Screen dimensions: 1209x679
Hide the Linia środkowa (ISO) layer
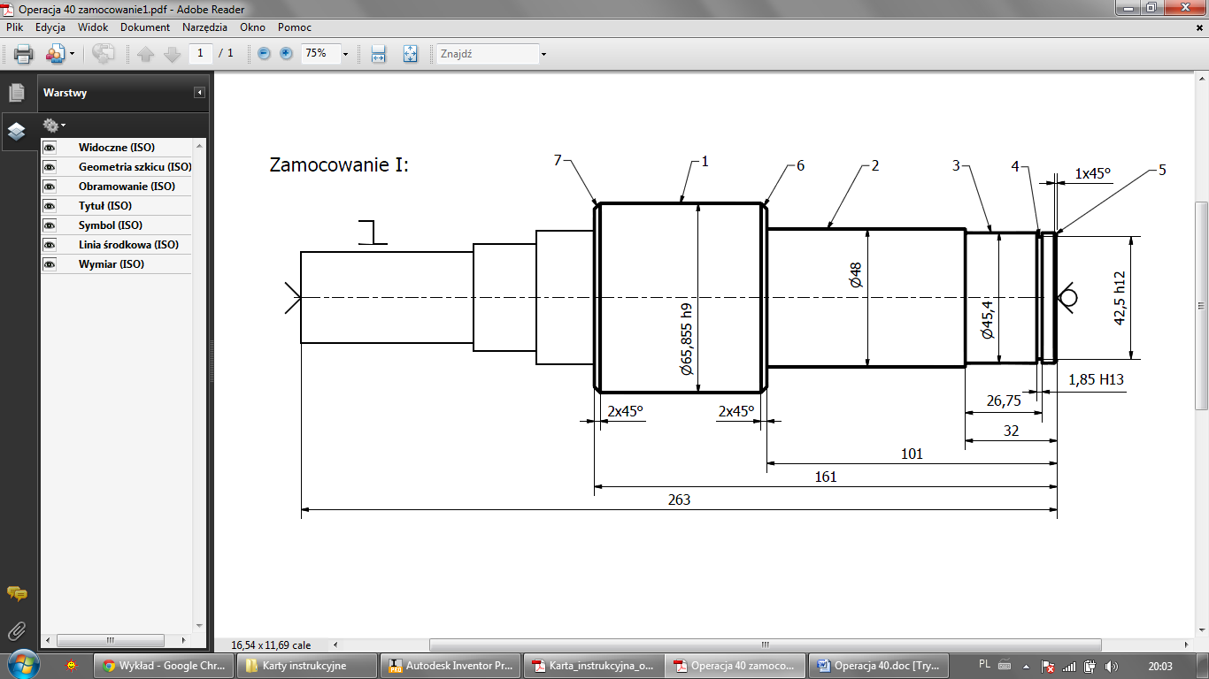[x=50, y=245]
